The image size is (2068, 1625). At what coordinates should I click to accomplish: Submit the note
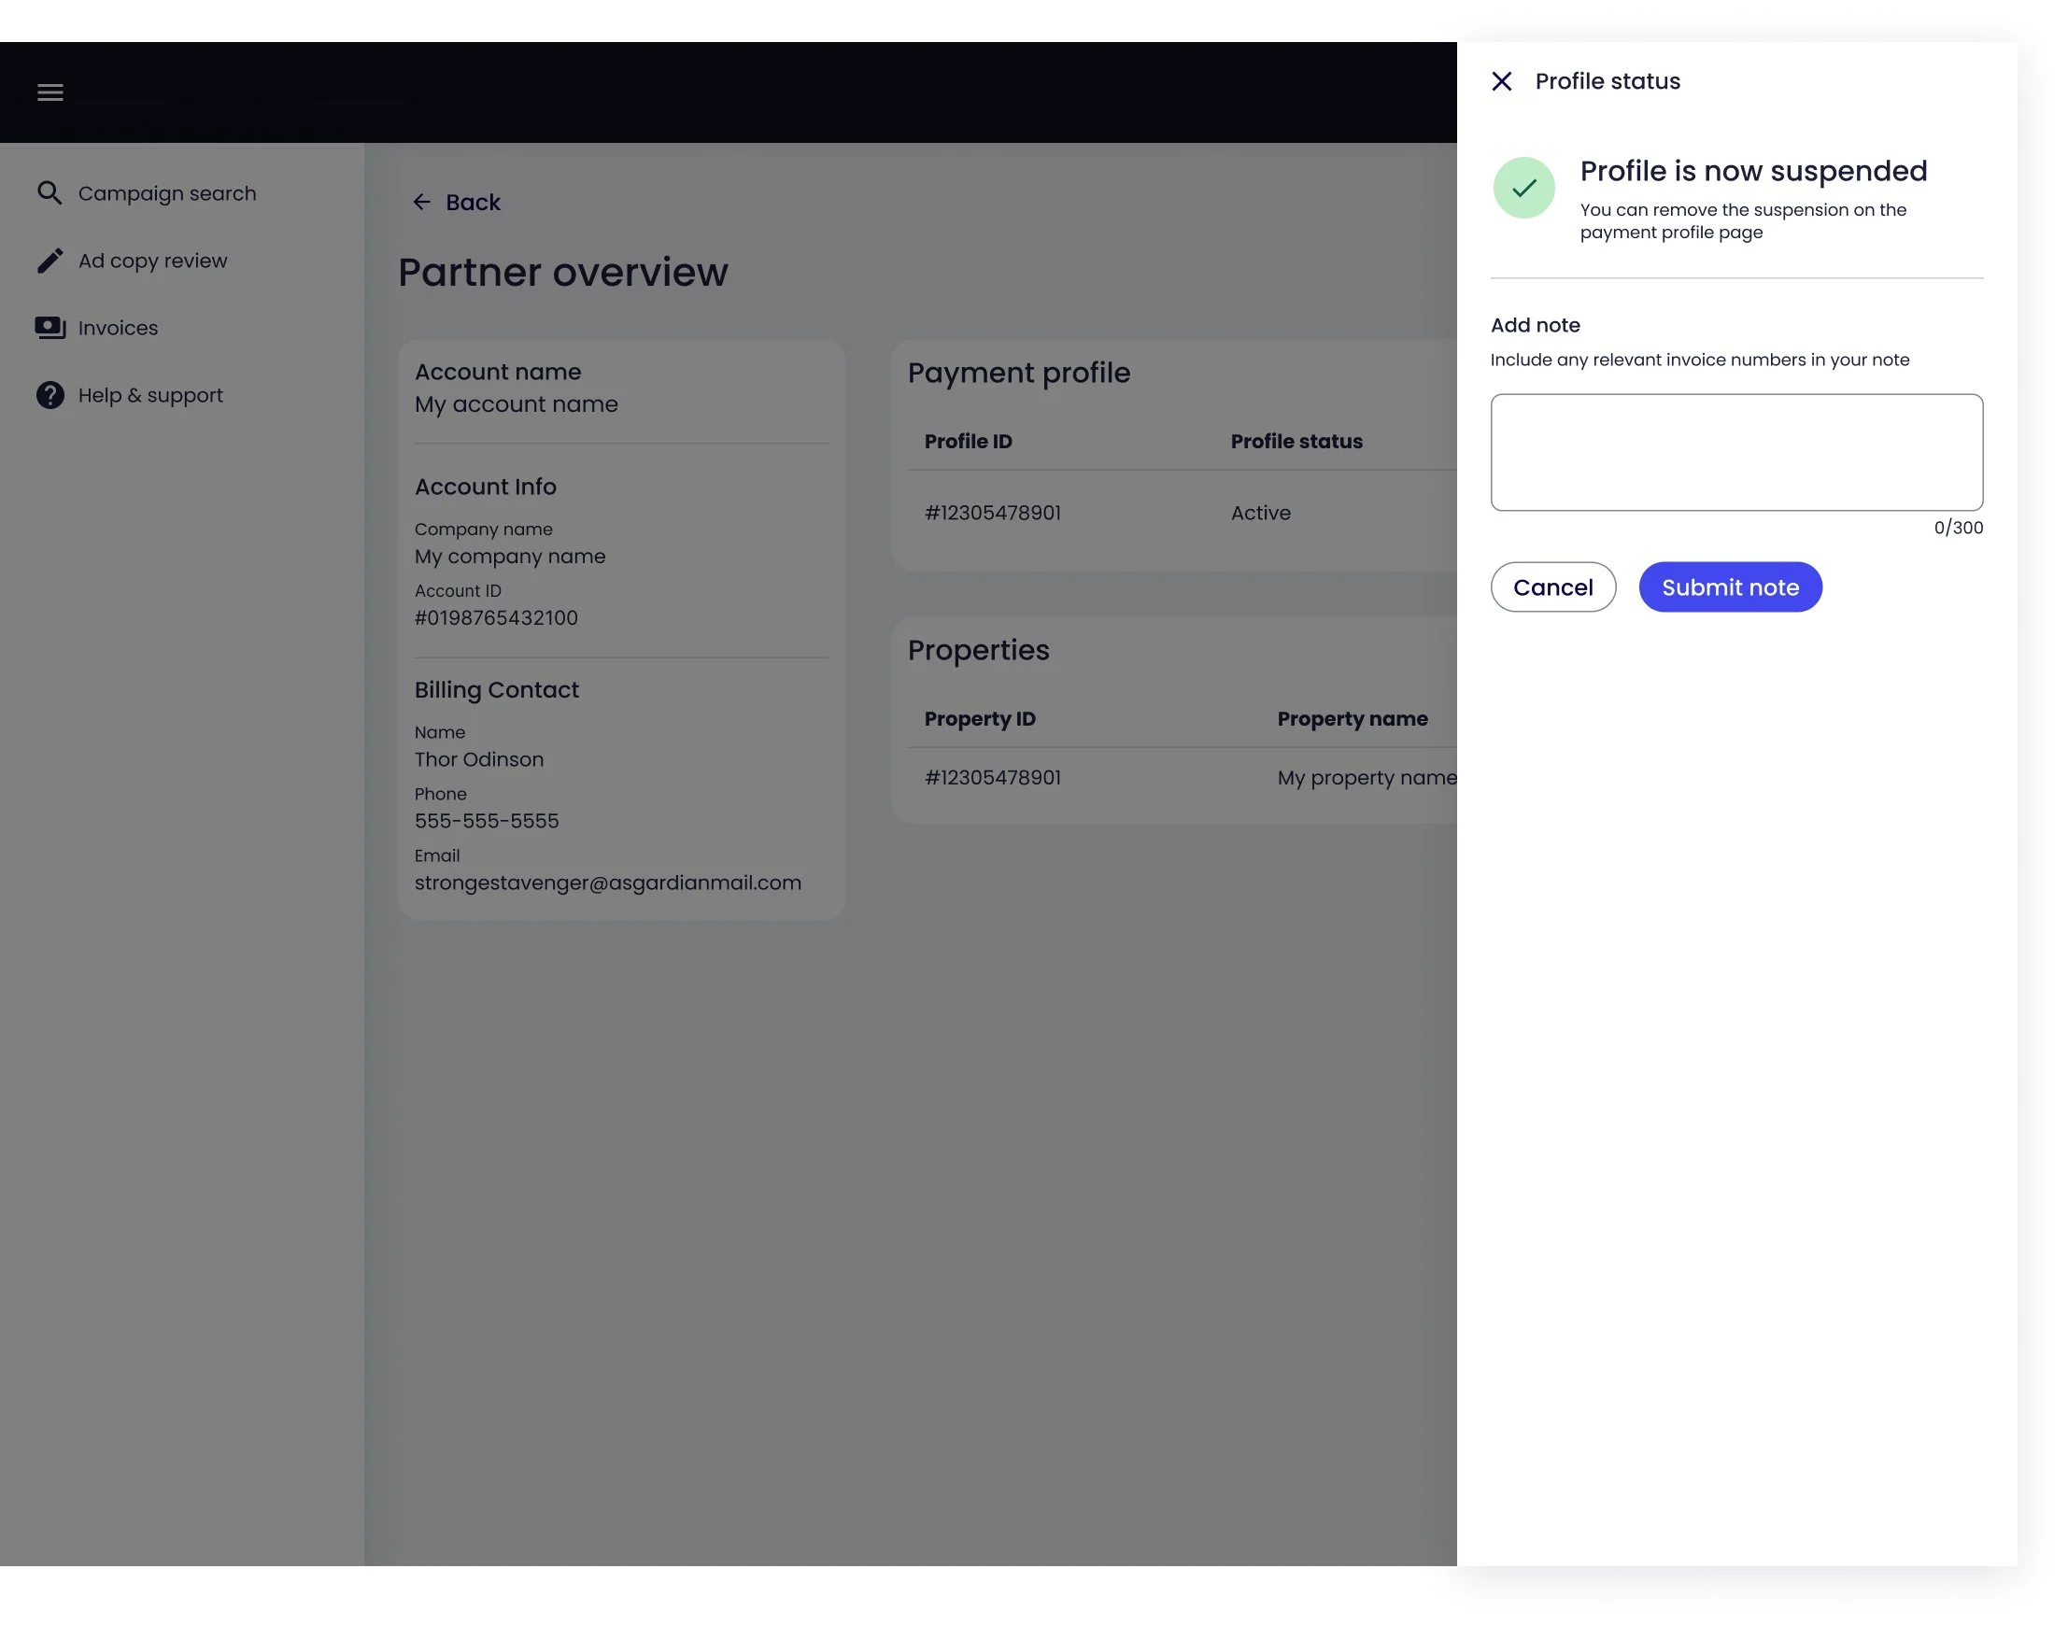[x=1729, y=587]
